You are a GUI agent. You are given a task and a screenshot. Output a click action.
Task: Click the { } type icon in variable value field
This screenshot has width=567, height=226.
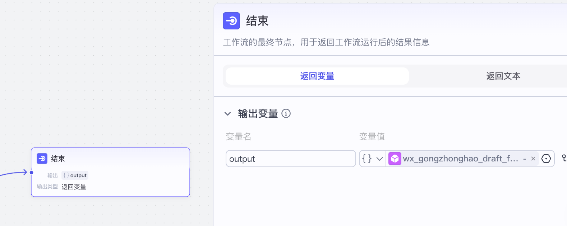367,158
